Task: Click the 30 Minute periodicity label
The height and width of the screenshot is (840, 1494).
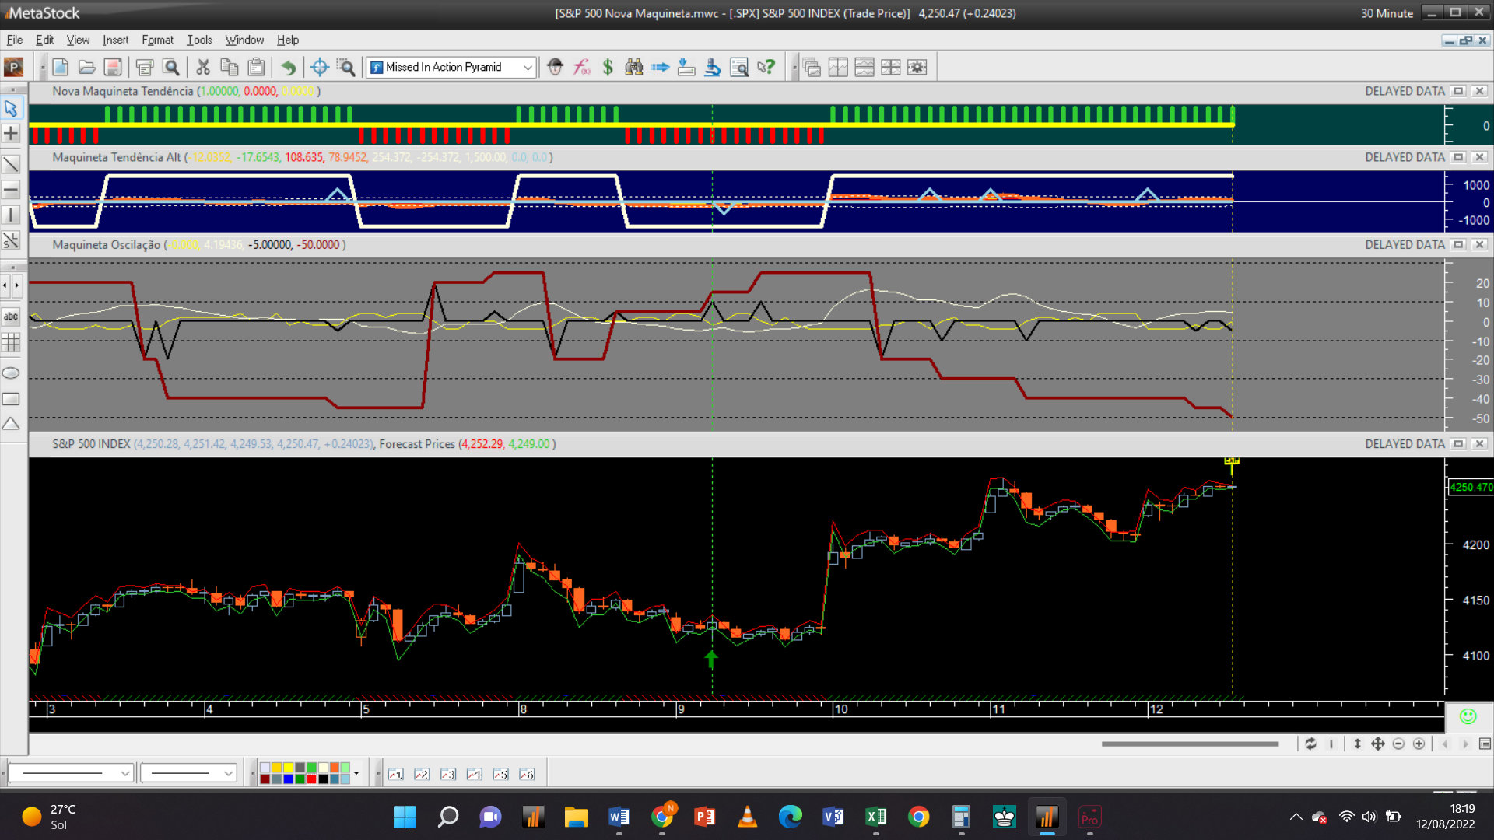Action: (1387, 13)
